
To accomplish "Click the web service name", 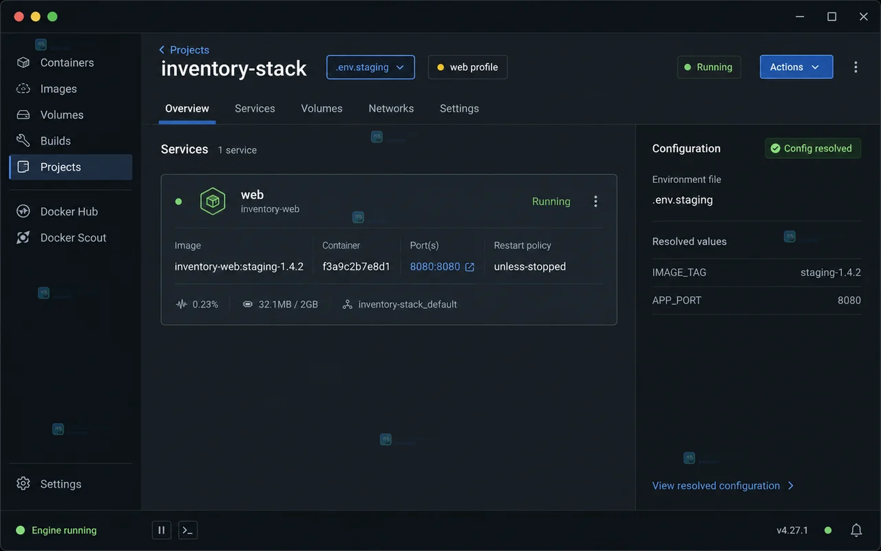I will 252,195.
